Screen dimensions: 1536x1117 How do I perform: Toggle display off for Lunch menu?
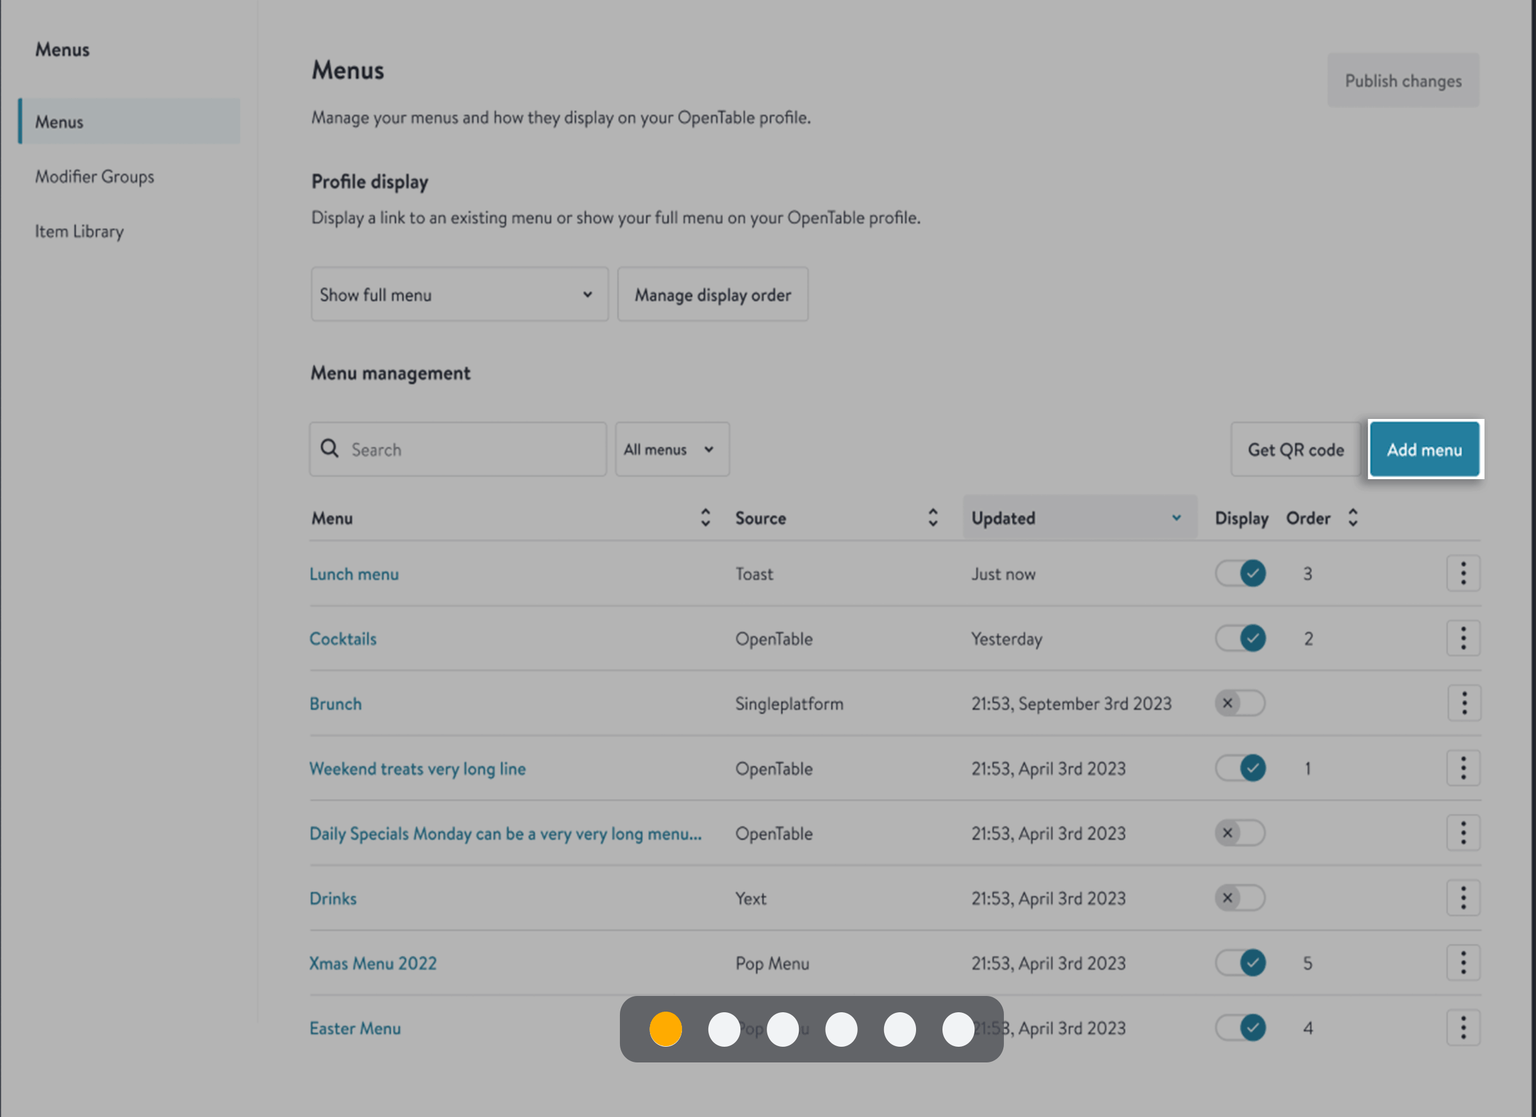click(x=1240, y=573)
